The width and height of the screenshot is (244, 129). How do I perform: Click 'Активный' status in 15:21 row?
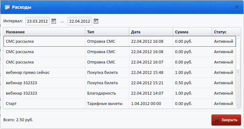click(224, 83)
